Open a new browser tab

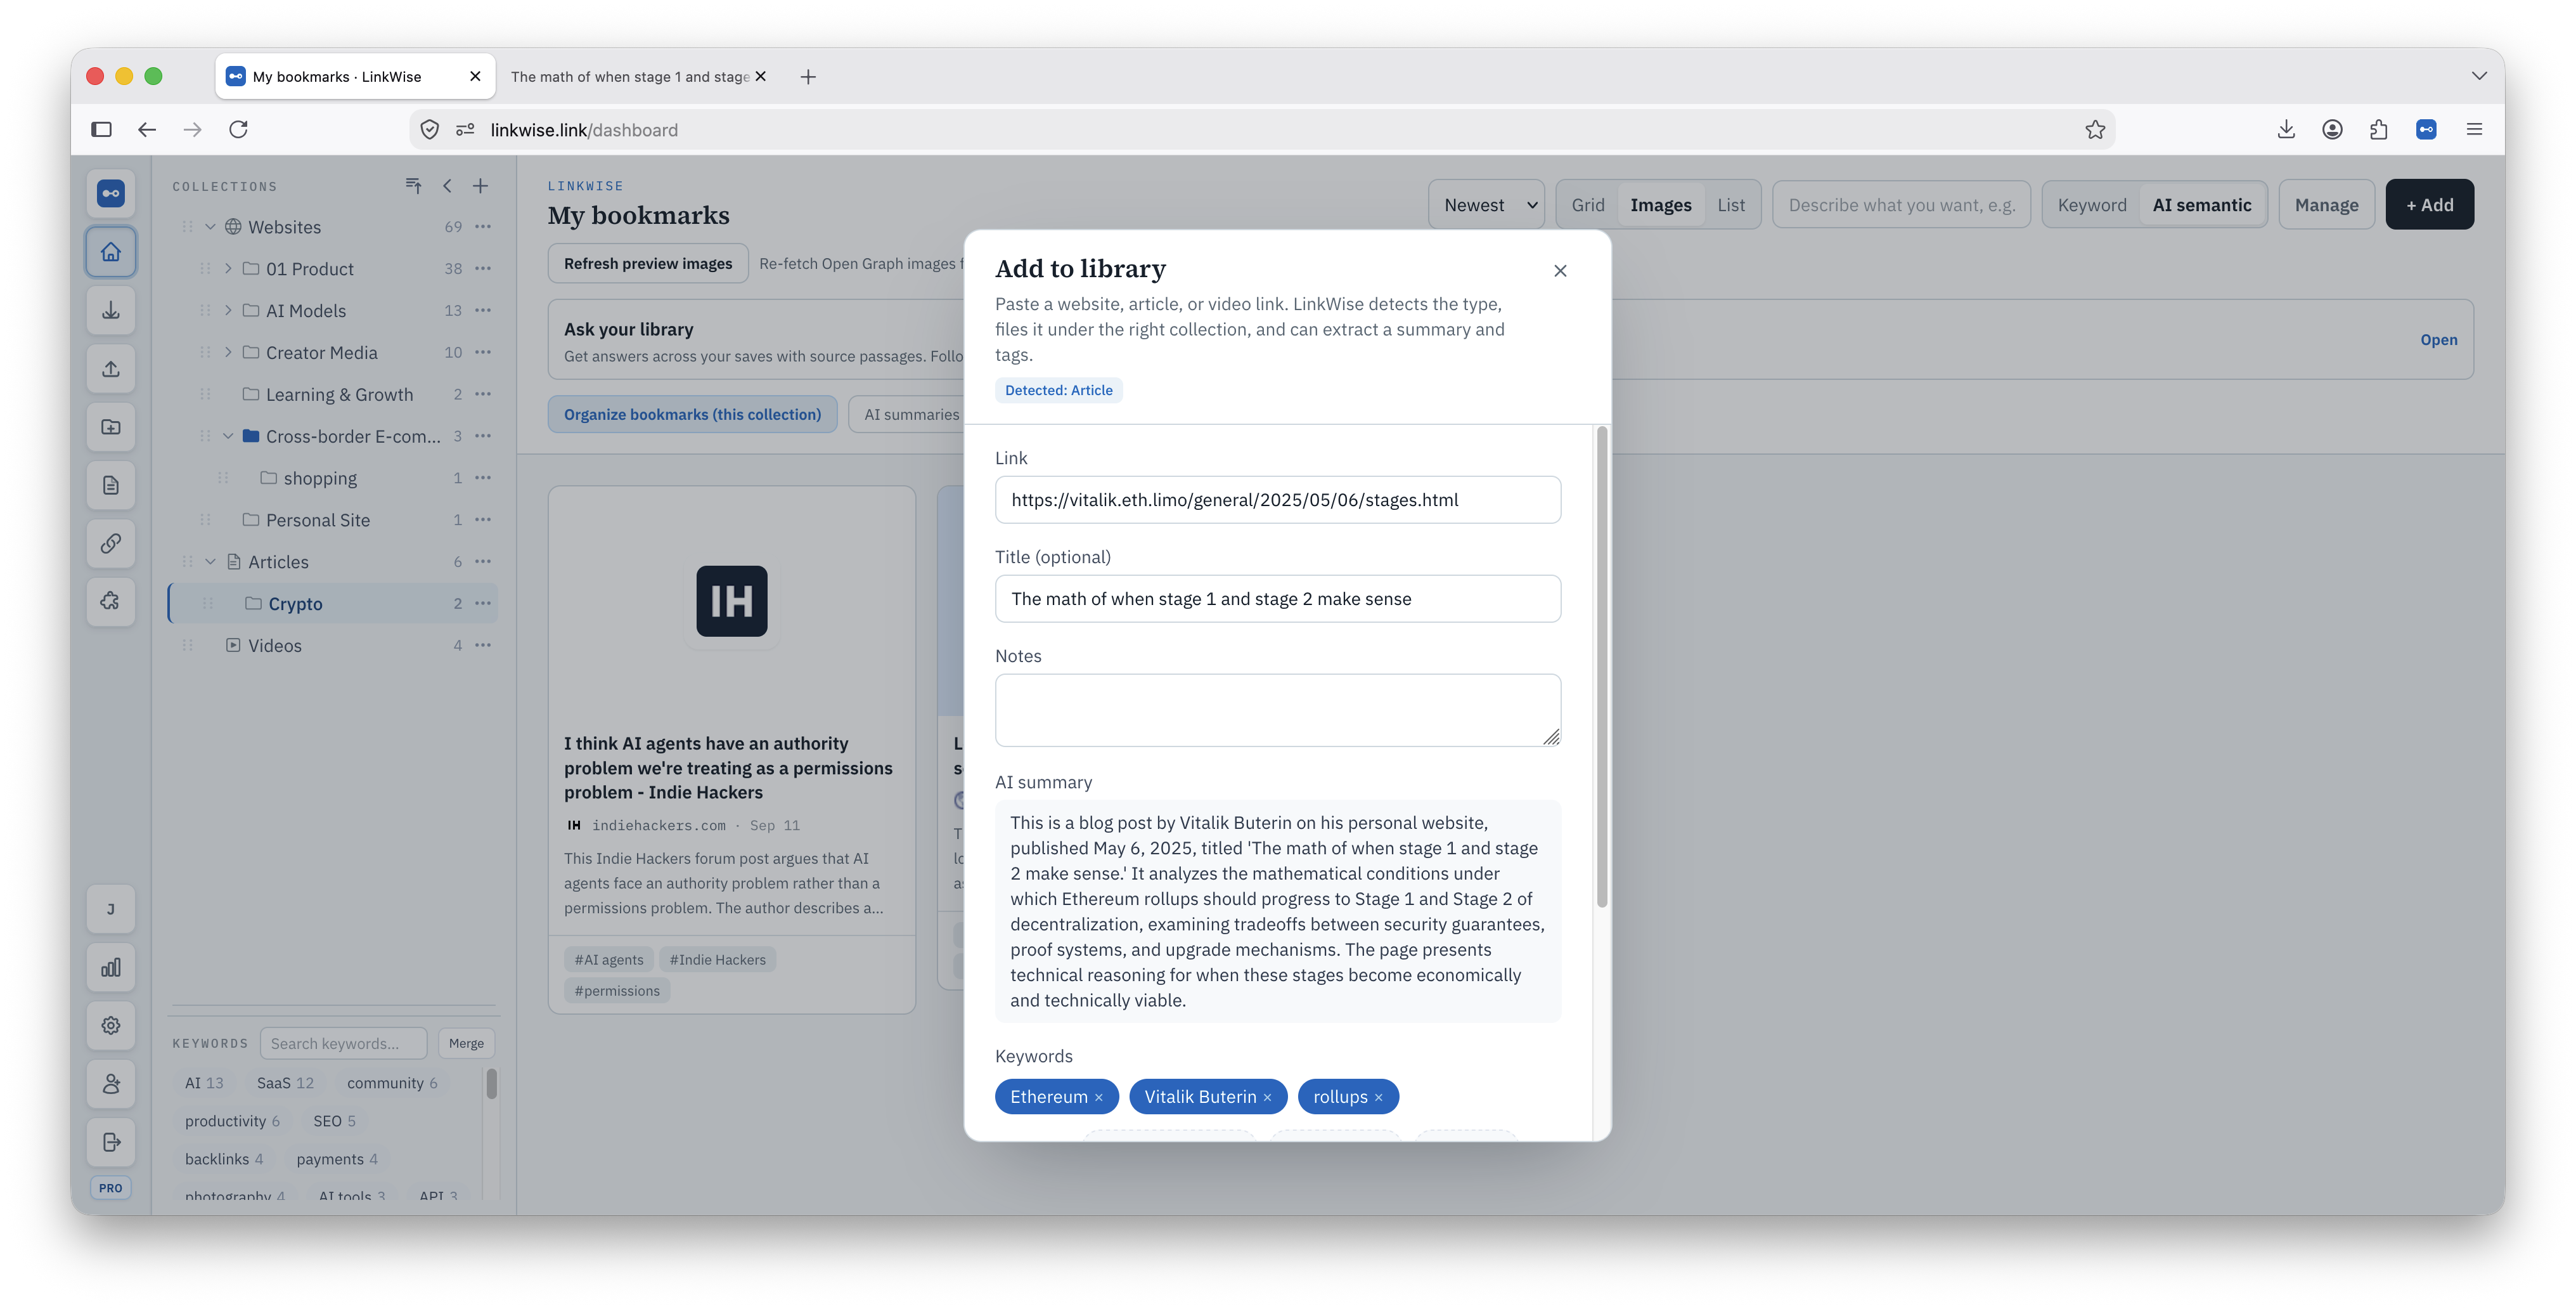tap(808, 77)
